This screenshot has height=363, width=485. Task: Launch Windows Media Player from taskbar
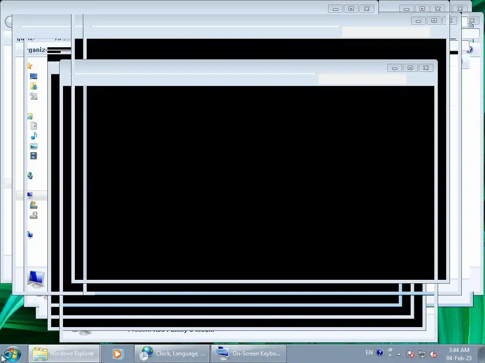pyautogui.click(x=117, y=354)
